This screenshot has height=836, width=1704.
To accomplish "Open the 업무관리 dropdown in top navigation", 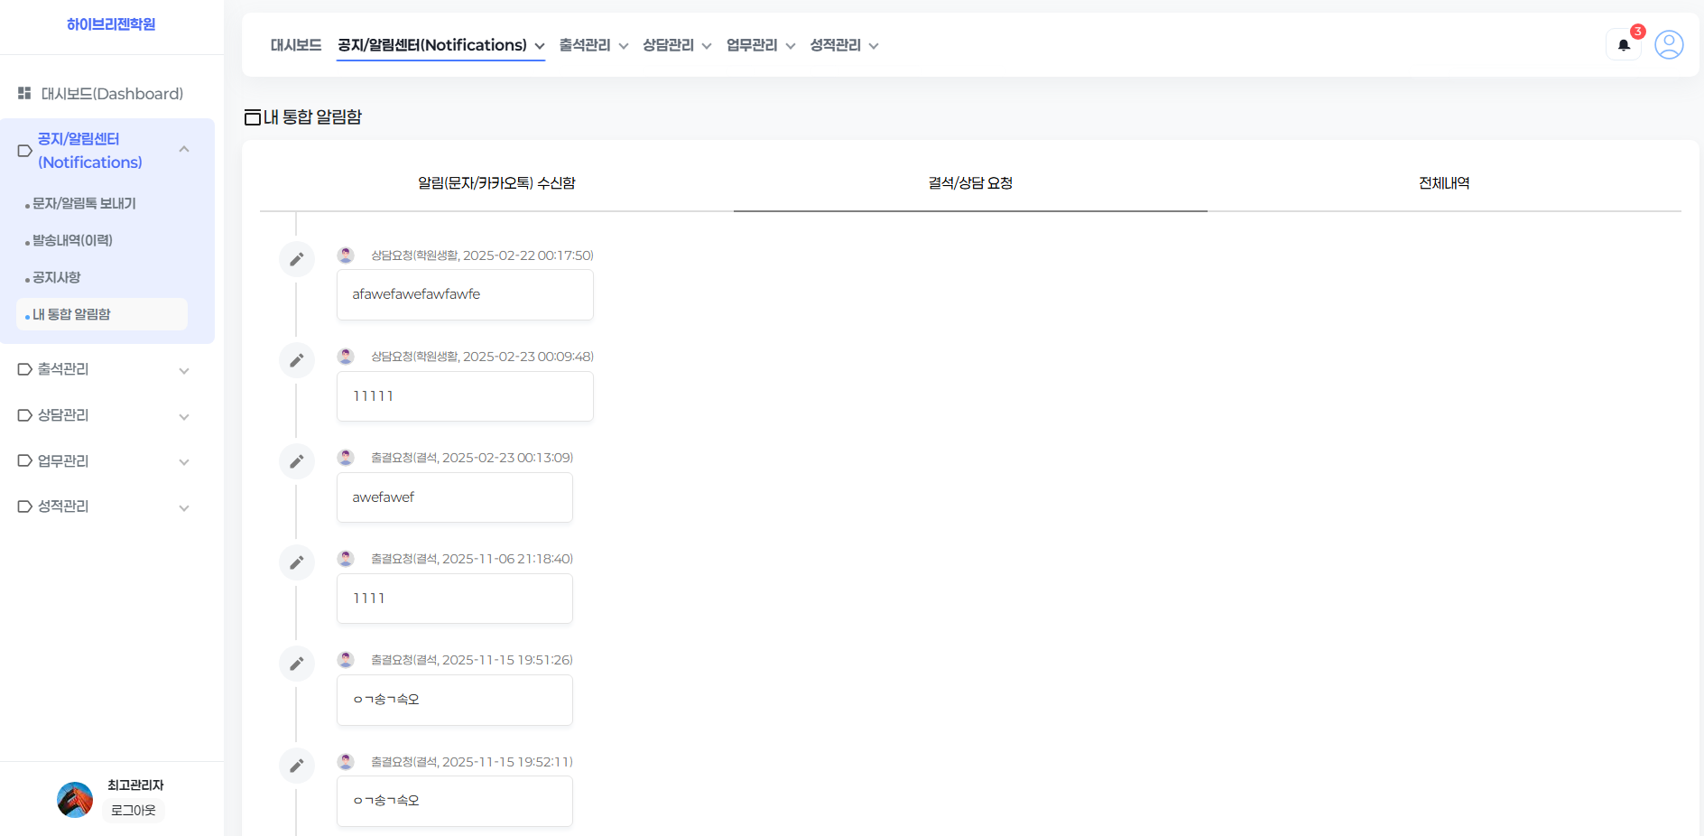I will 760,45.
